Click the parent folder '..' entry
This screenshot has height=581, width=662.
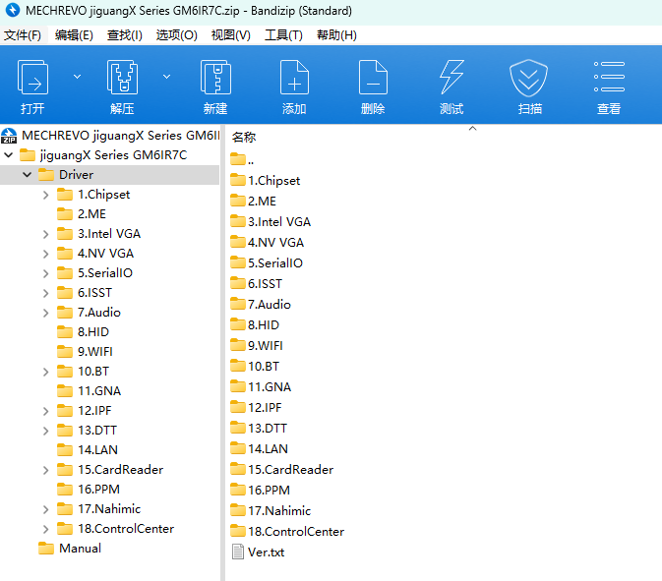coord(242,160)
